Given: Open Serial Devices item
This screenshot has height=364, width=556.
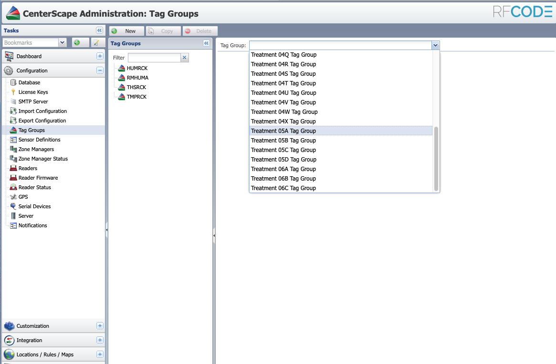Looking at the screenshot, I should click(34, 206).
